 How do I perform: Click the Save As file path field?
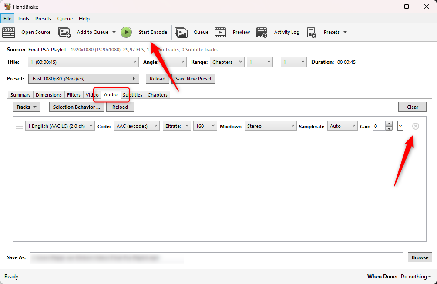[216, 257]
